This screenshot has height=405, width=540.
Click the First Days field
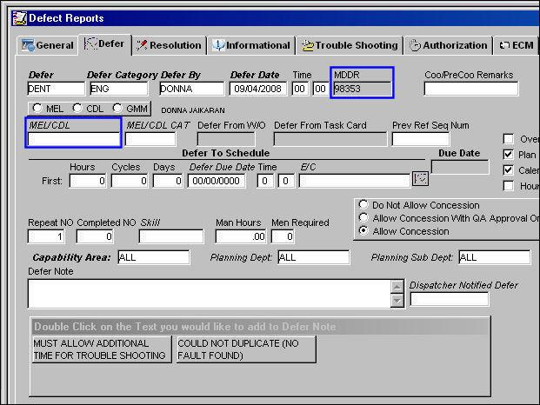pos(168,181)
